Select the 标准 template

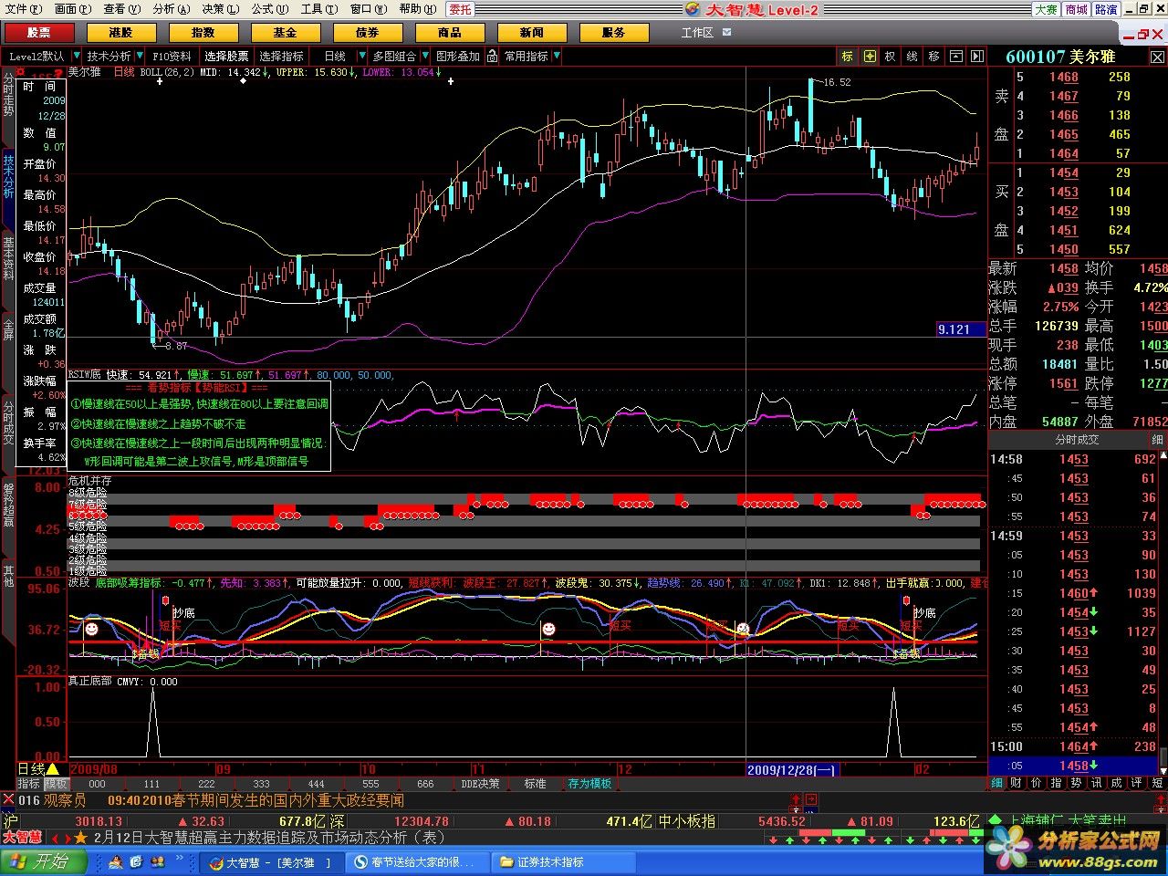point(535,784)
